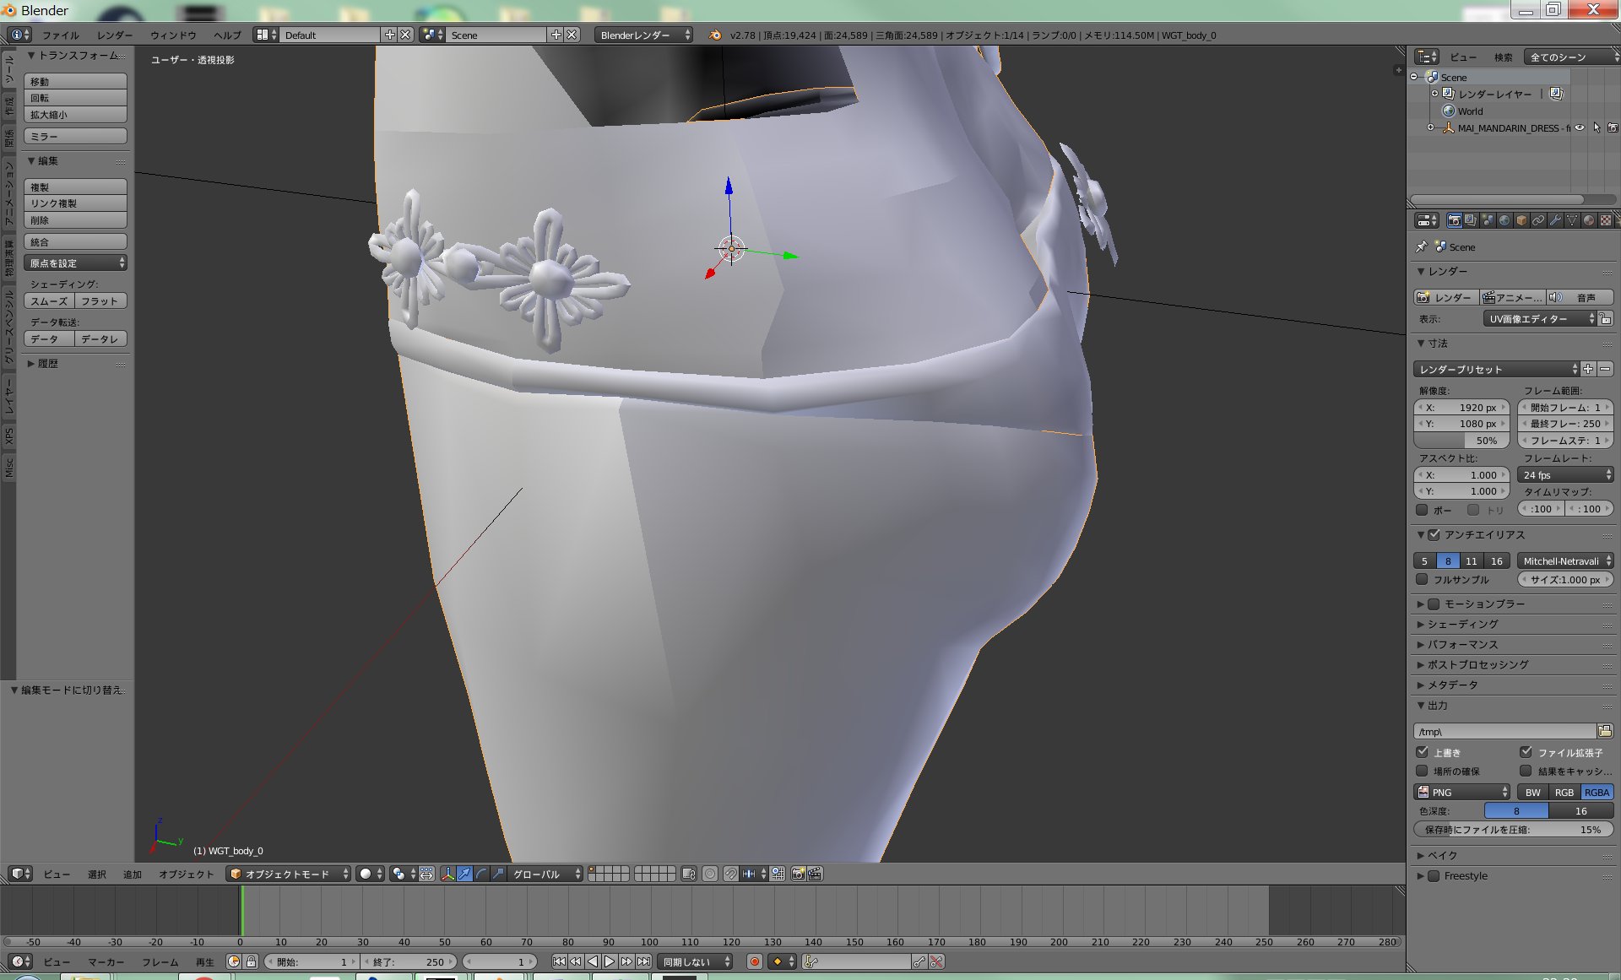Open the World properties globe tab
Image resolution: width=1621 pixels, height=980 pixels.
(x=1504, y=220)
